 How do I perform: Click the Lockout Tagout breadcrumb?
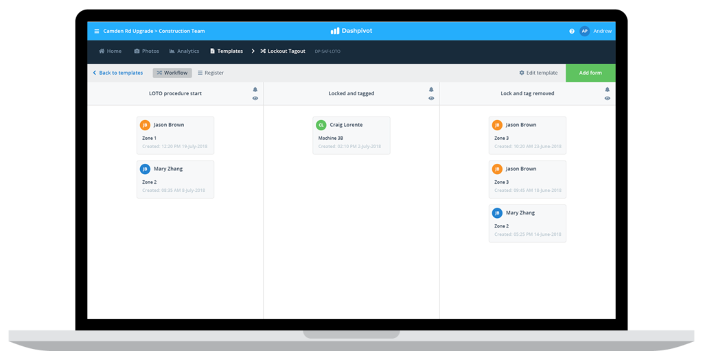click(x=283, y=51)
